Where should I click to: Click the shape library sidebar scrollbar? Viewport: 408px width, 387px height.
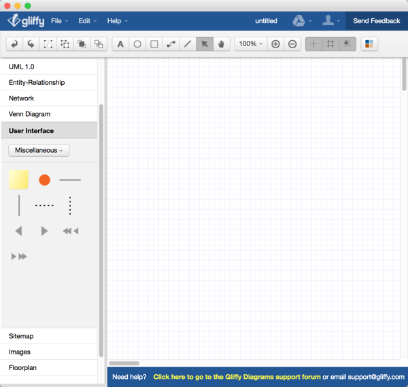coord(101,231)
